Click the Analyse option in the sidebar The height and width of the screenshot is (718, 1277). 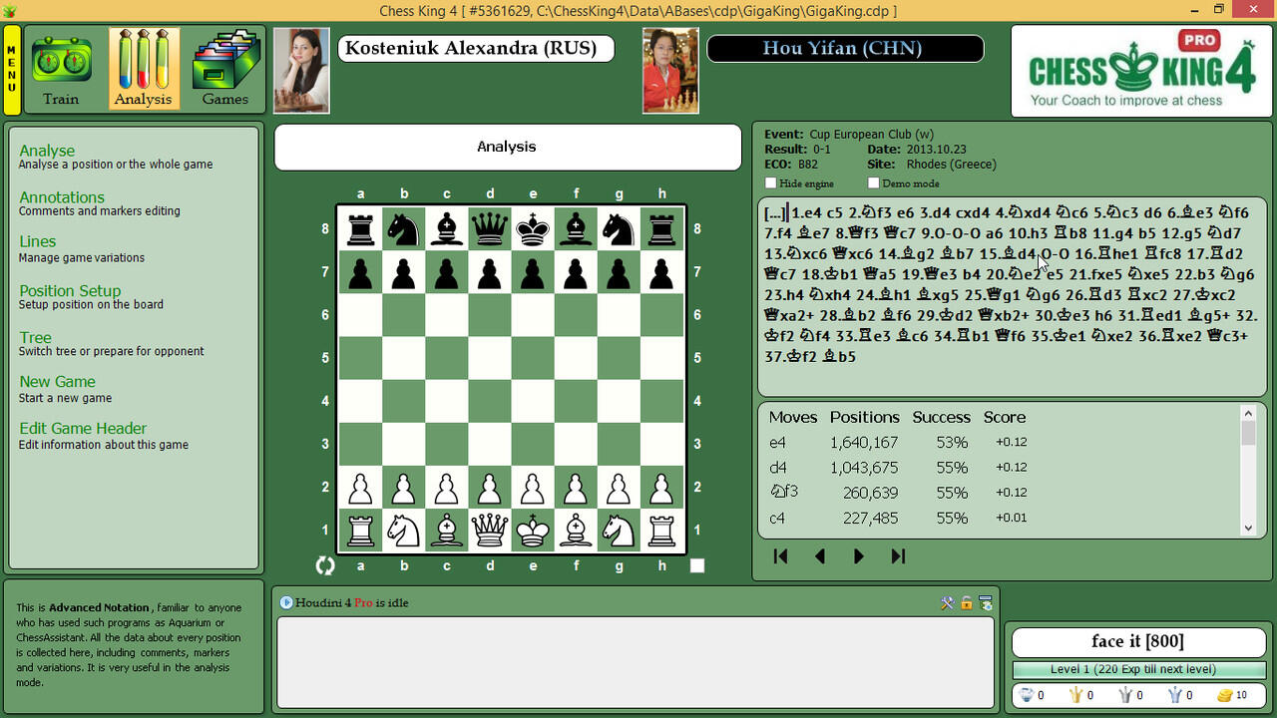click(x=47, y=151)
